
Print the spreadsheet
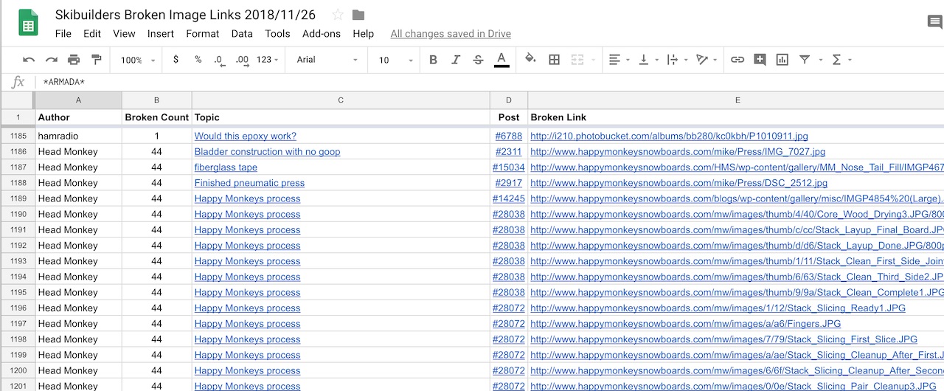point(74,60)
